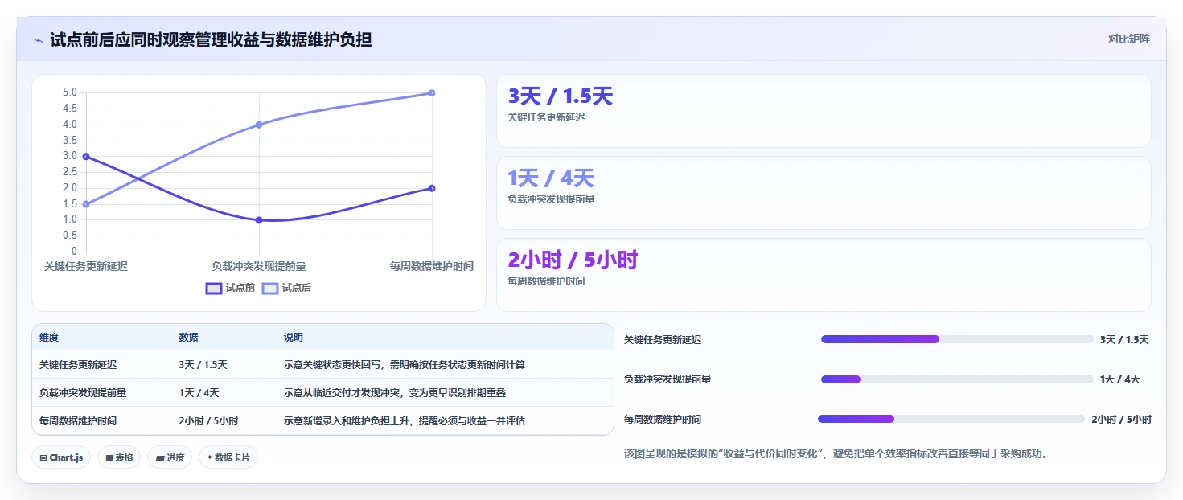Click the 试点后 data point at 关键任务更新延迟
Image resolution: width=1183 pixels, height=500 pixels.
[86, 204]
